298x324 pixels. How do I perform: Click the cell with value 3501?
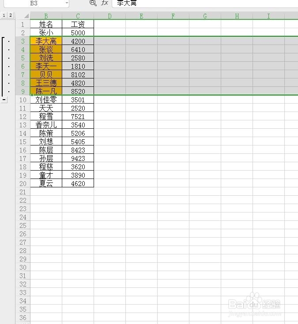(x=78, y=100)
